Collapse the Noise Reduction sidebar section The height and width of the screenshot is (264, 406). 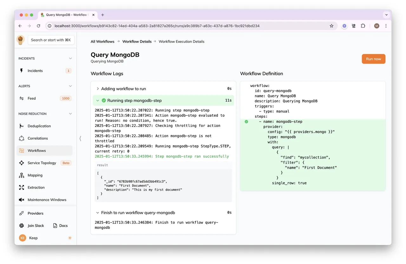[70, 114]
